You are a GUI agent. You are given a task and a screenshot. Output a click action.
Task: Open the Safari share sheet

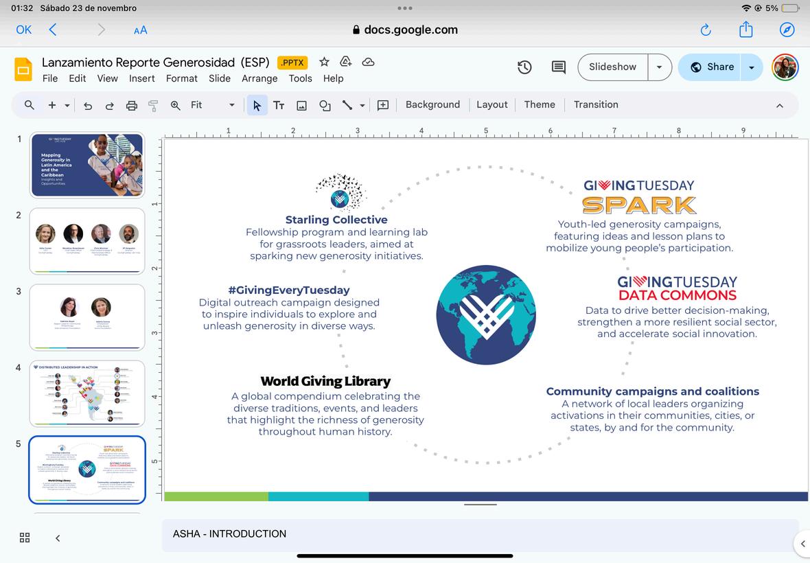click(746, 29)
